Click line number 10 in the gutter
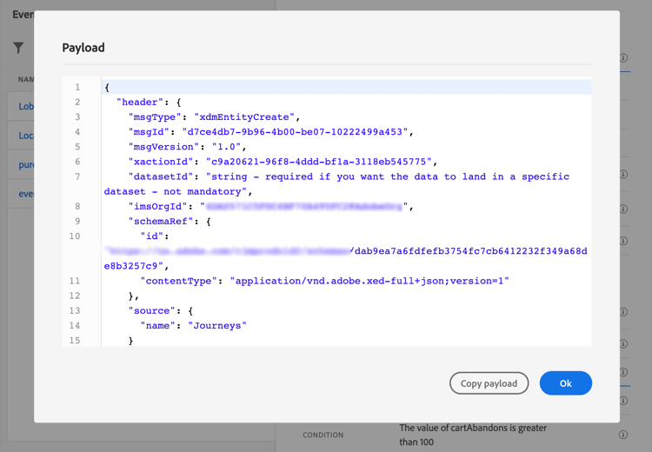This screenshot has width=652, height=452. point(75,236)
